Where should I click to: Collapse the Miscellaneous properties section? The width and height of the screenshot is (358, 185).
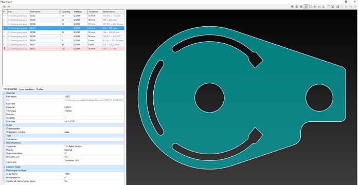click(x=5, y=142)
